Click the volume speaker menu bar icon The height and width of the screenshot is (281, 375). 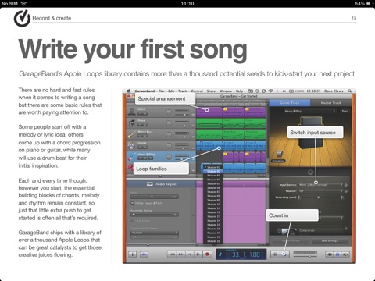pos(284,91)
